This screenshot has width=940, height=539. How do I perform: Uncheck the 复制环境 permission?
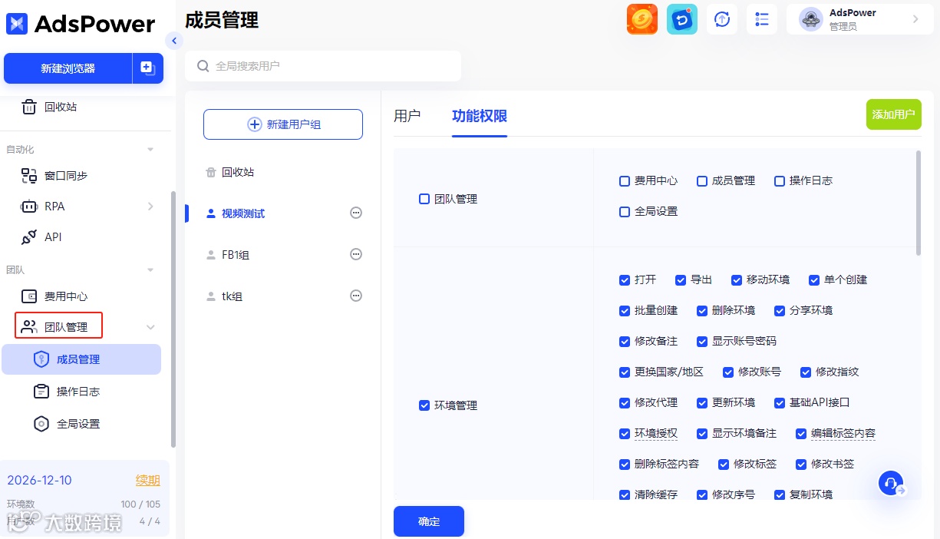(x=780, y=495)
